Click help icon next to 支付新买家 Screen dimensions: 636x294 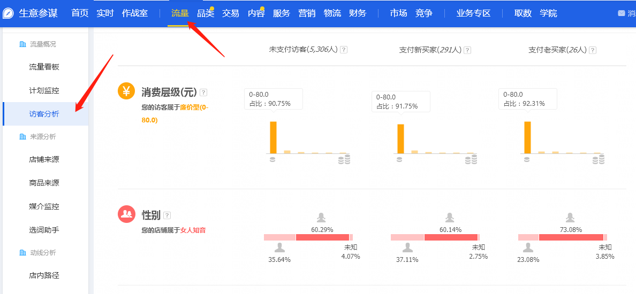pyautogui.click(x=467, y=50)
